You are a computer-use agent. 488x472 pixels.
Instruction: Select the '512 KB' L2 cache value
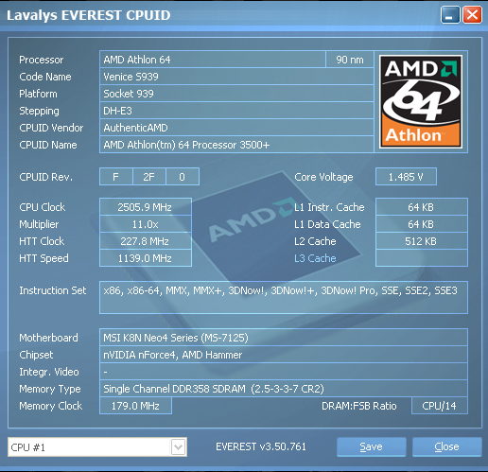(422, 241)
